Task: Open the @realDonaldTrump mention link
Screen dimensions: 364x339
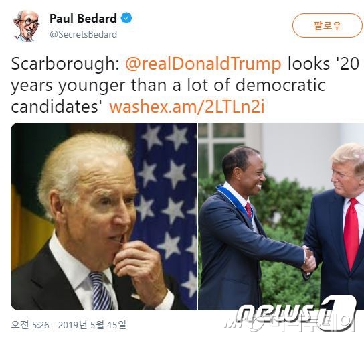Action: [203, 64]
